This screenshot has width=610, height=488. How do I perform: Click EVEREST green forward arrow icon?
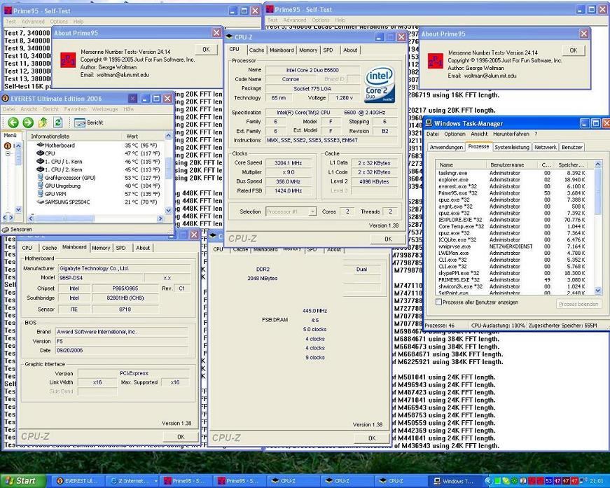[x=28, y=123]
